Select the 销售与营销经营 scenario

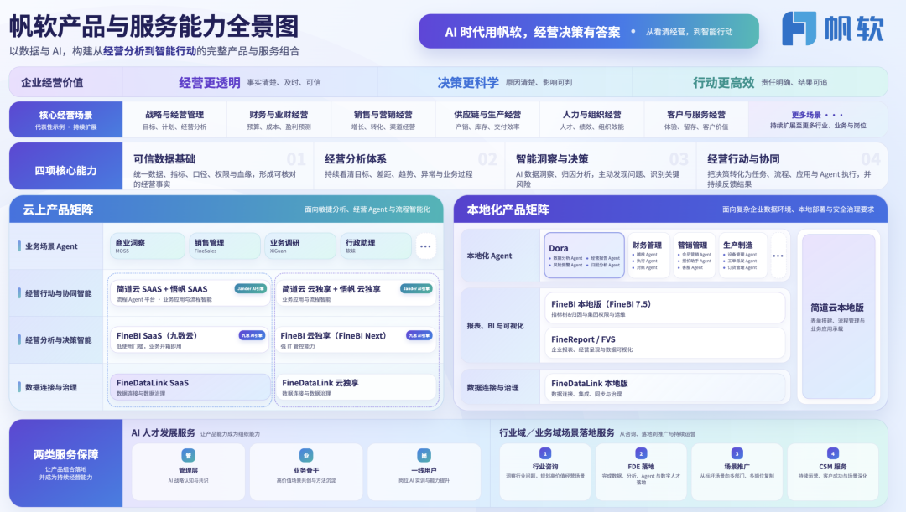coord(383,120)
